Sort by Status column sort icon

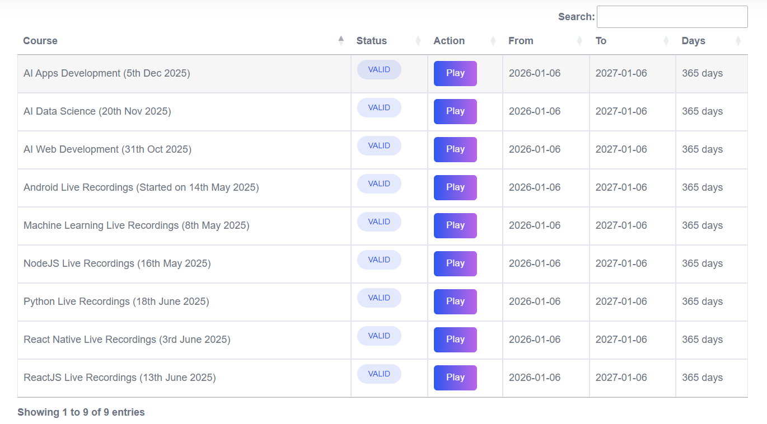point(418,41)
